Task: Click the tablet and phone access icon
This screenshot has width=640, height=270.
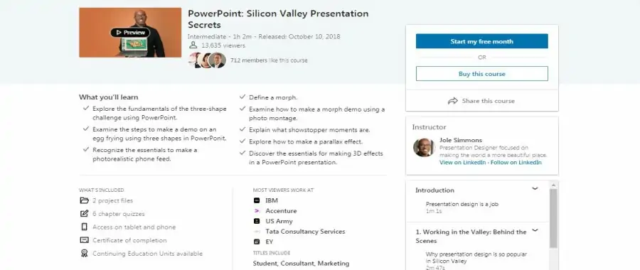Action: tap(84, 227)
